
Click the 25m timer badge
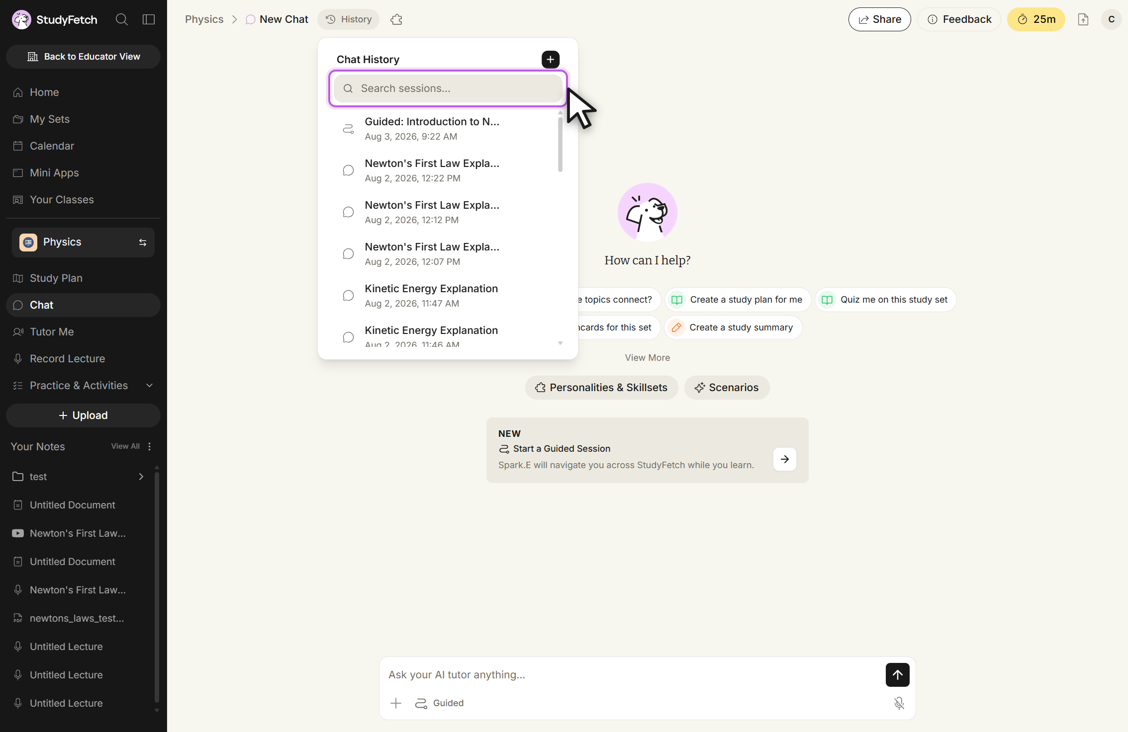1036,19
